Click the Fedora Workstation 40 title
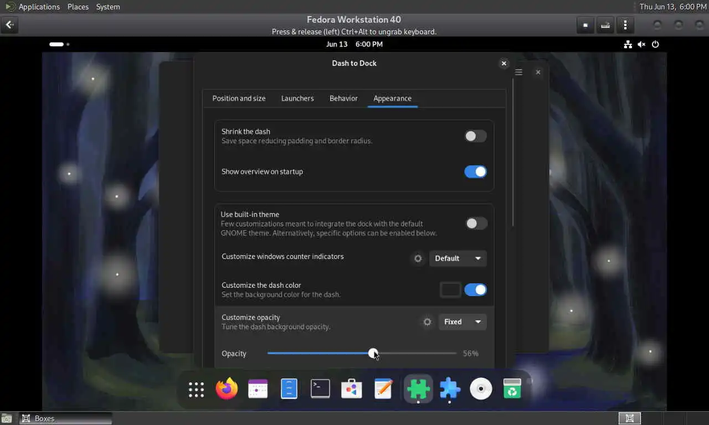Image resolution: width=709 pixels, height=425 pixels. [x=354, y=19]
